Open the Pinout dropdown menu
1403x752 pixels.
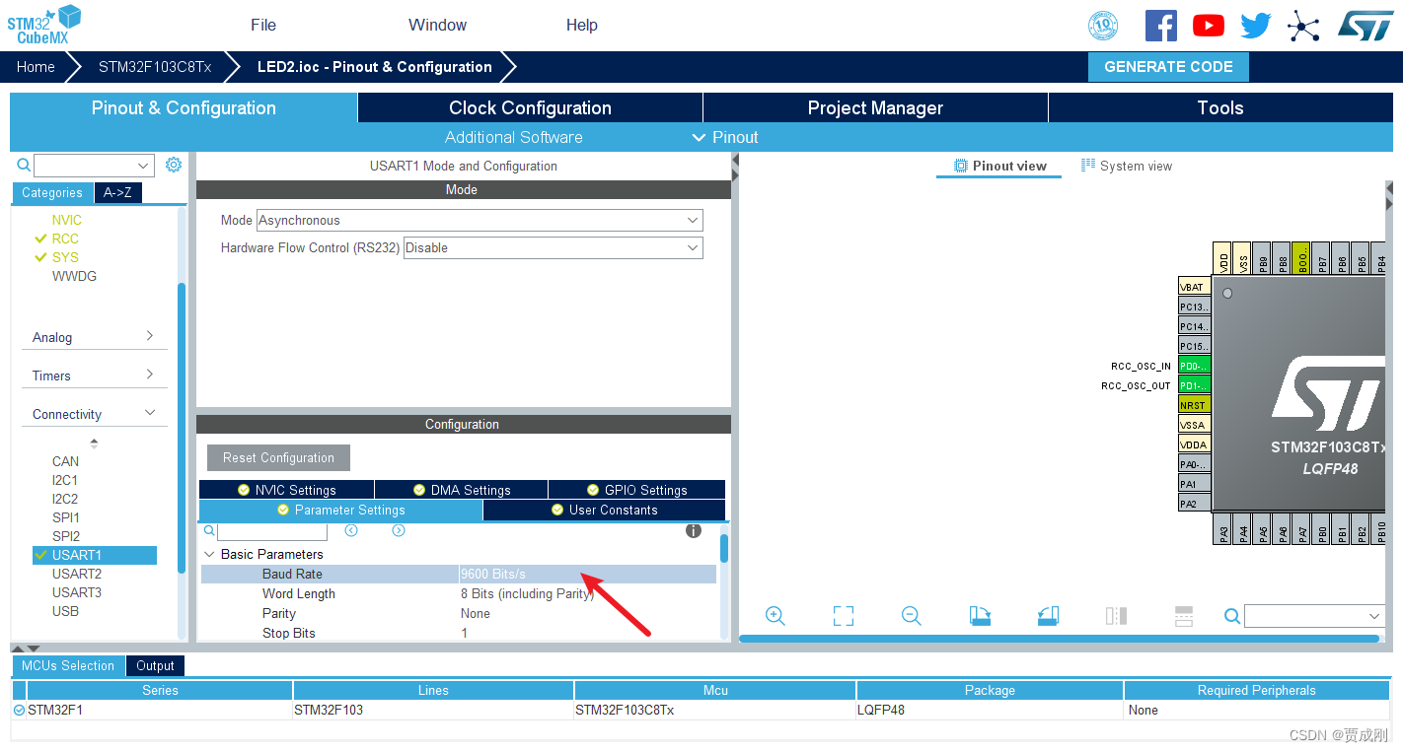[x=725, y=137]
